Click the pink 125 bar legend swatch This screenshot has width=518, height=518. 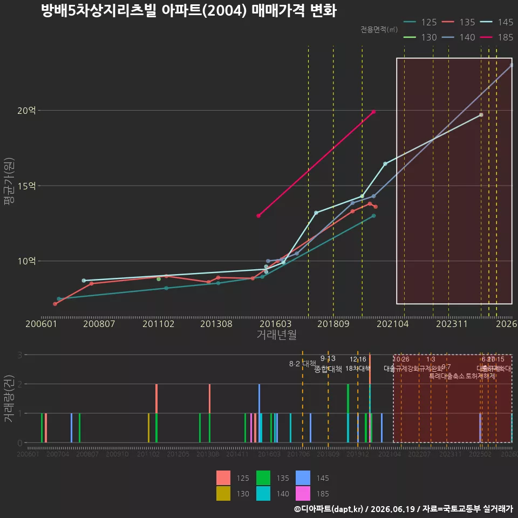[x=223, y=478]
